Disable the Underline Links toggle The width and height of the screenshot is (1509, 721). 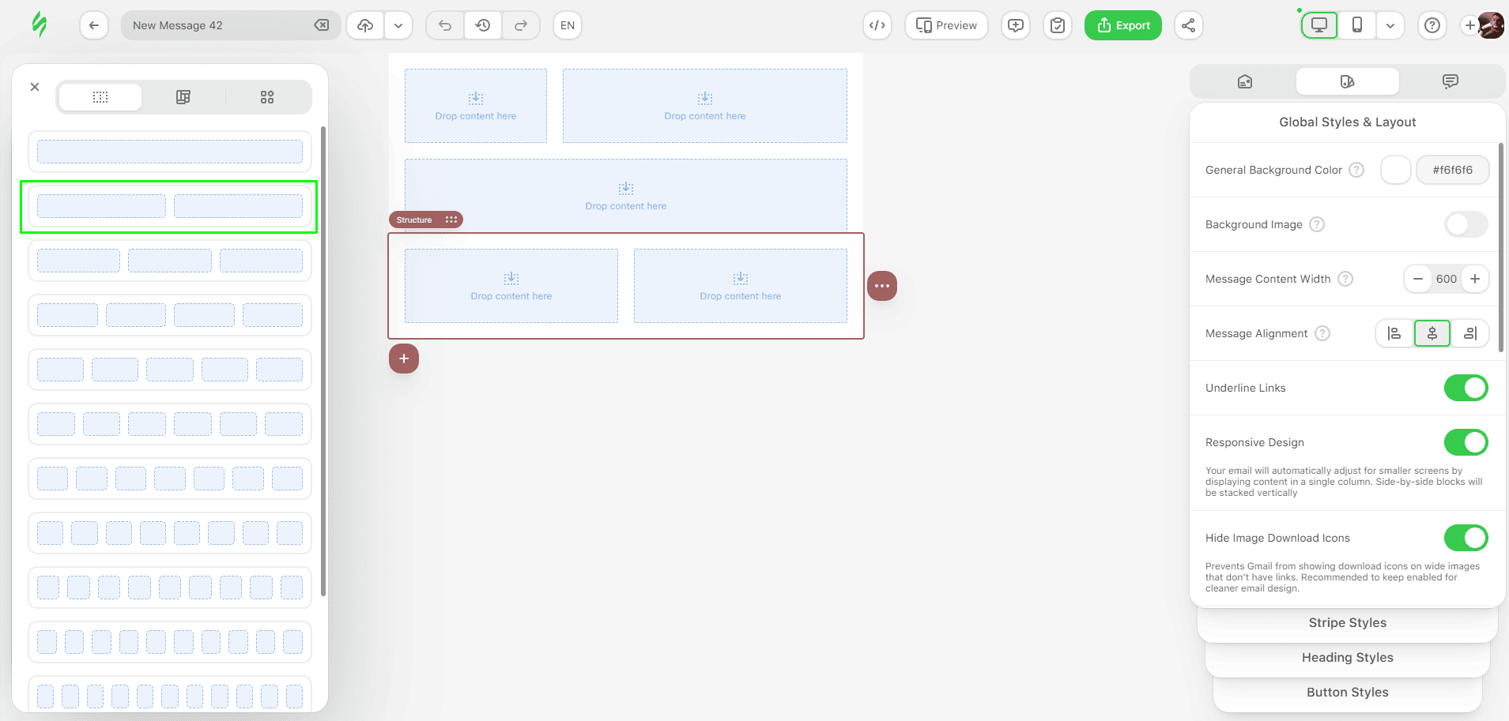coord(1466,388)
